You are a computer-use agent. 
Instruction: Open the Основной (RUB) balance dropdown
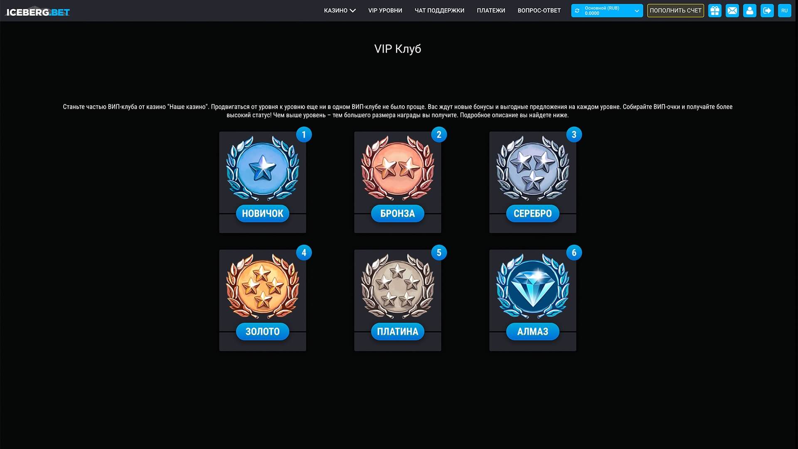coord(607,11)
